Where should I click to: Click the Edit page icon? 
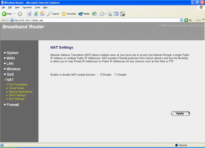tap(116, 14)
